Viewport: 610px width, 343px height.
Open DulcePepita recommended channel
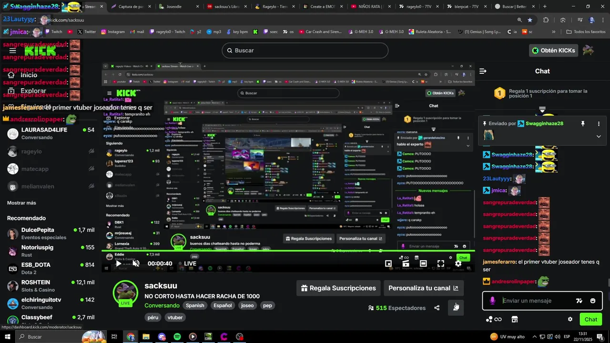point(51,233)
